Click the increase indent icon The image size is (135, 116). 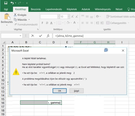[102, 23]
